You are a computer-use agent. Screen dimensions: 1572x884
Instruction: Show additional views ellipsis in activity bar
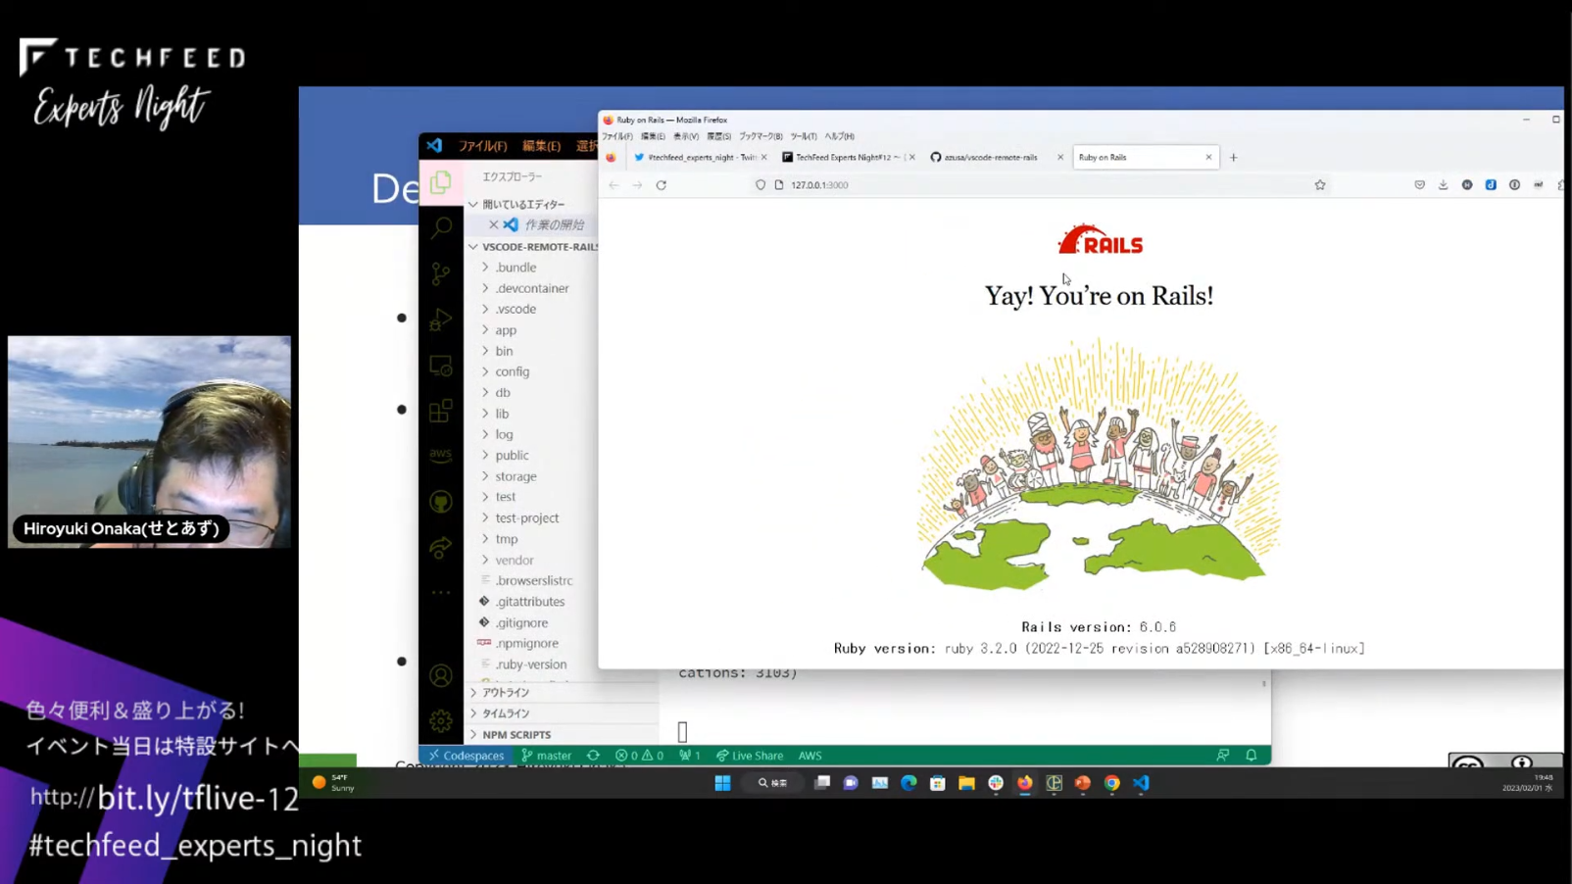(441, 593)
